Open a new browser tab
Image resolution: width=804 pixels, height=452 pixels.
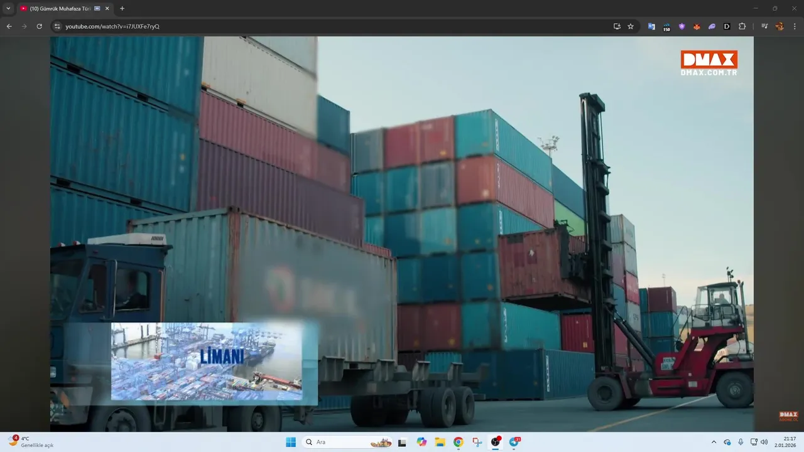click(122, 9)
